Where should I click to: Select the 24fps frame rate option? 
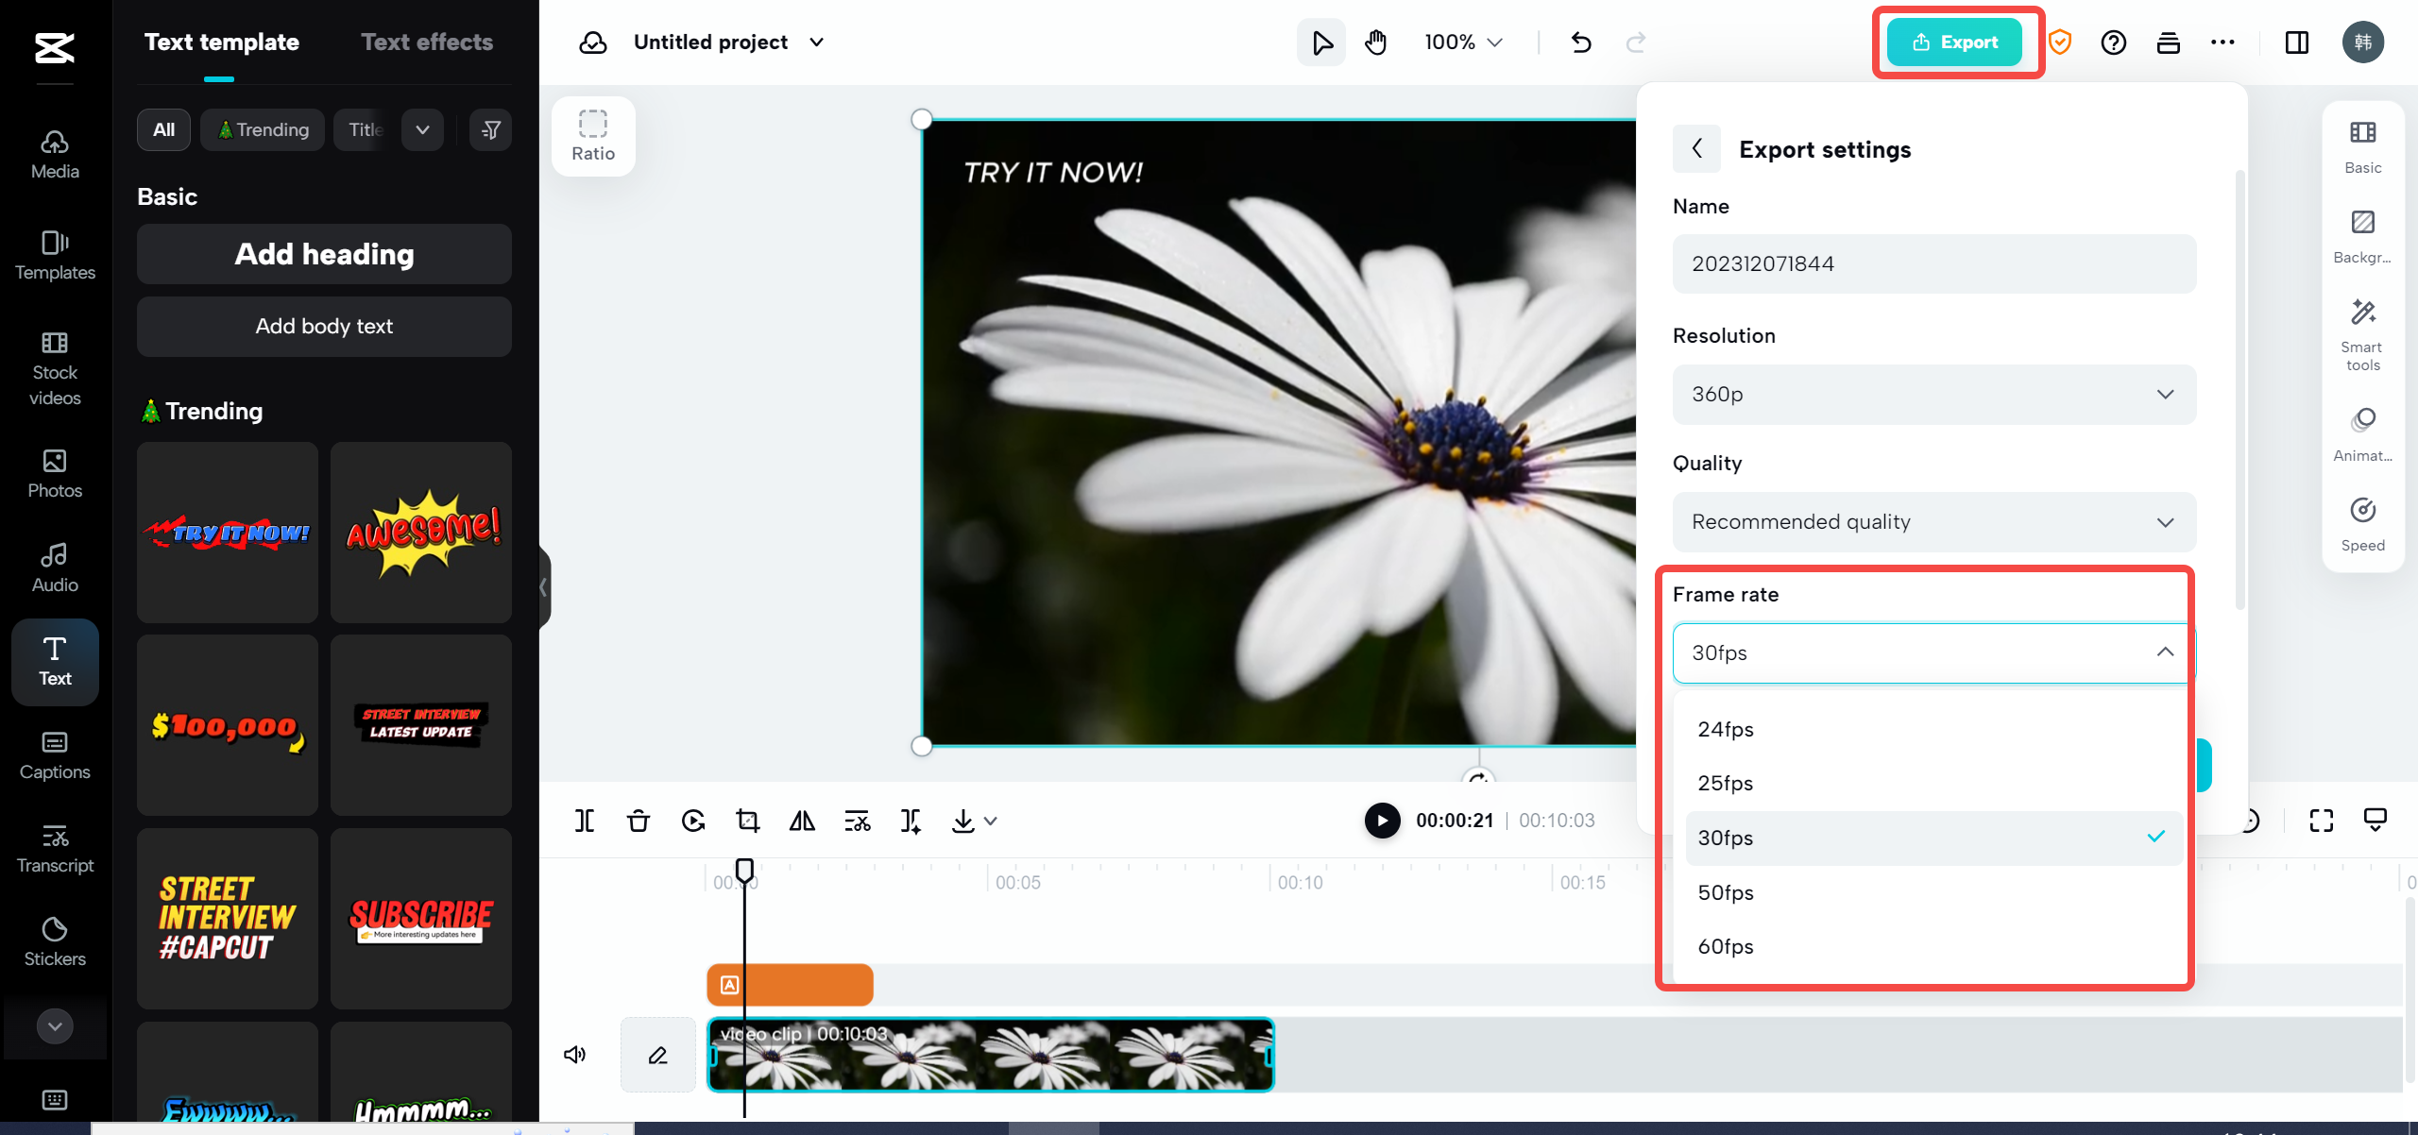(x=1725, y=729)
